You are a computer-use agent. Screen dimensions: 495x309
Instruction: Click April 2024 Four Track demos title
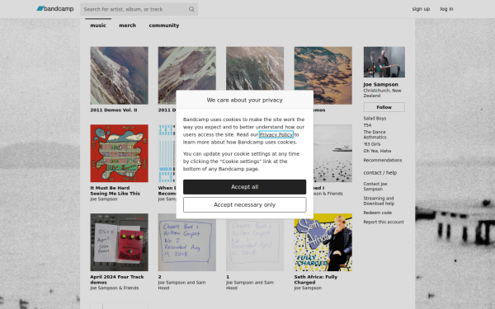(x=117, y=279)
